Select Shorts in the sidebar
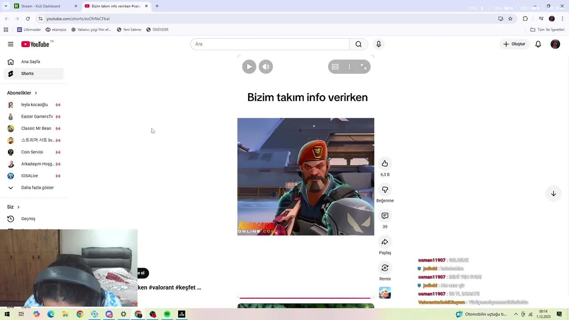This screenshot has width=569, height=320. (34, 73)
